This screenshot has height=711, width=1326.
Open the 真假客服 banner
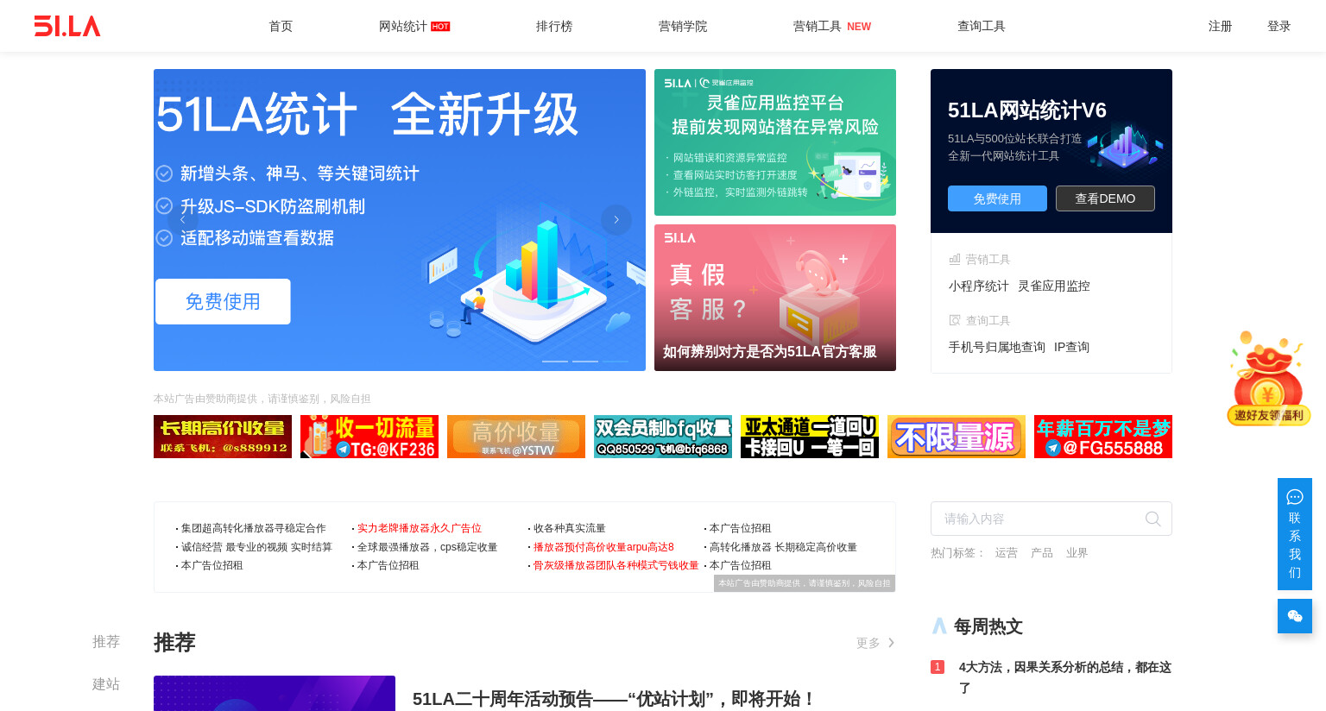775,298
